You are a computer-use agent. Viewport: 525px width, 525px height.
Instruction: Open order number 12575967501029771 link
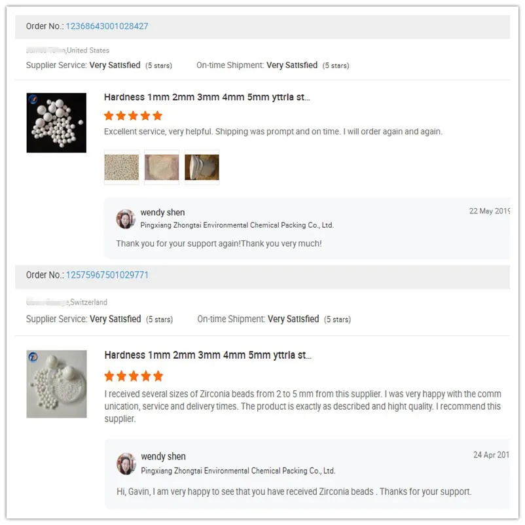pyautogui.click(x=107, y=275)
